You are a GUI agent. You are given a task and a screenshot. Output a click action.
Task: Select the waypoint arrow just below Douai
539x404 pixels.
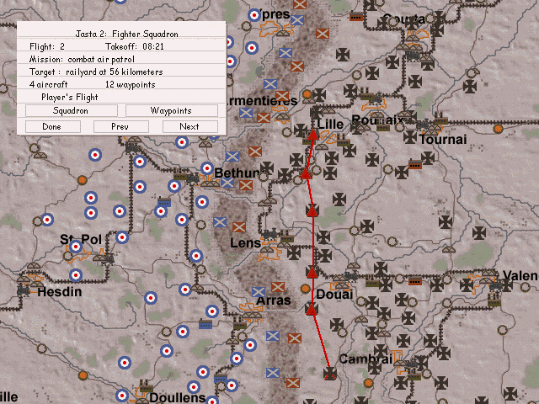tap(311, 309)
